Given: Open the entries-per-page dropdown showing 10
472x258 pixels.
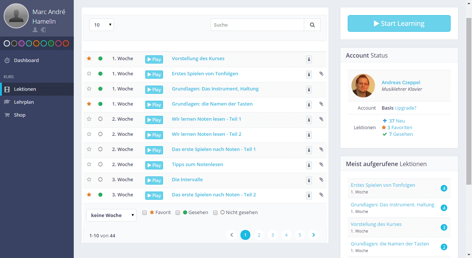Looking at the screenshot, I should point(101,25).
